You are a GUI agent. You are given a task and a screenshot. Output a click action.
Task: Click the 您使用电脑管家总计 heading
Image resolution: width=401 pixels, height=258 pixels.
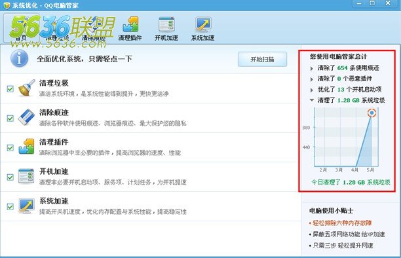point(338,56)
